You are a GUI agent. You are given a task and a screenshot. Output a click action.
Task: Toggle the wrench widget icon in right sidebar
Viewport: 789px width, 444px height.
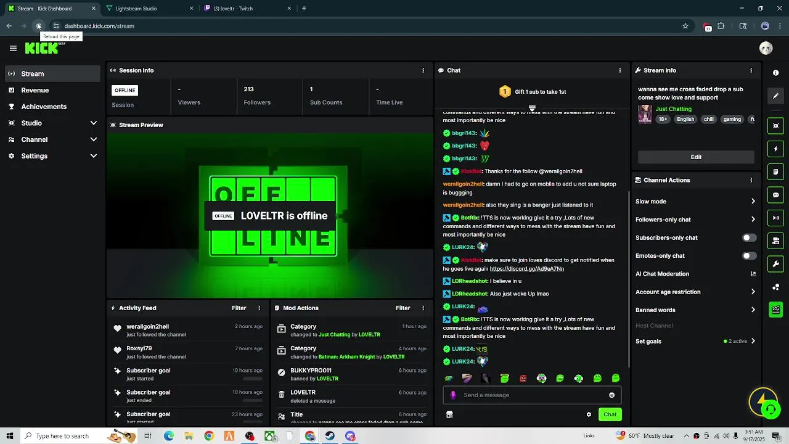point(775,264)
